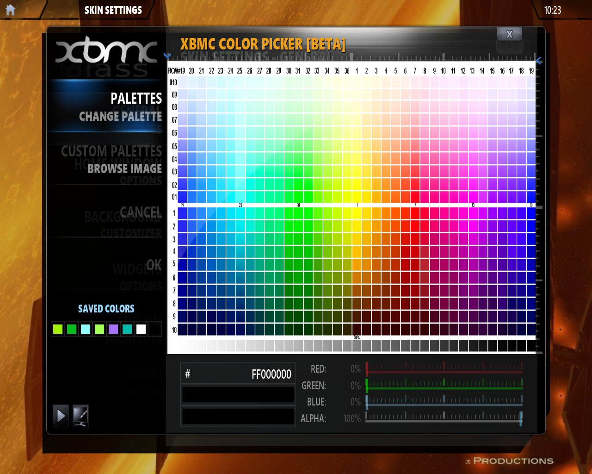Pick cyan in column 25 row 1
Viewport: 592px width, 474px height.
tap(240, 213)
